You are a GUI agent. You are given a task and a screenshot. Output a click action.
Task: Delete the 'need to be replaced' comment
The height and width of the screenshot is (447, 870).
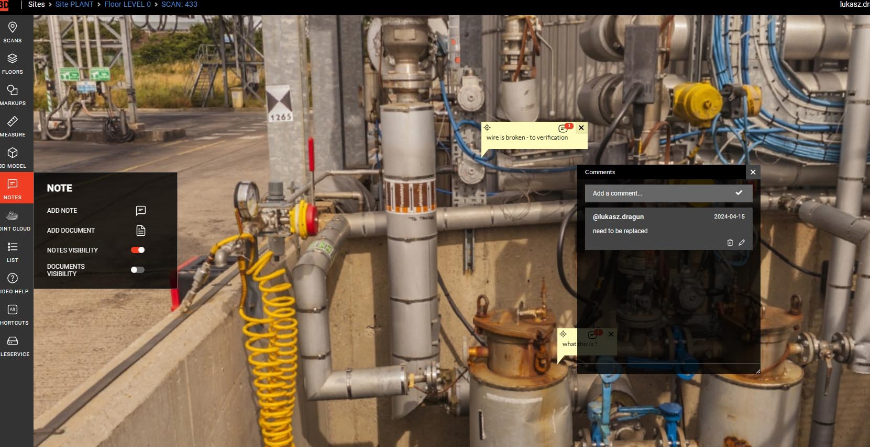pyautogui.click(x=730, y=243)
